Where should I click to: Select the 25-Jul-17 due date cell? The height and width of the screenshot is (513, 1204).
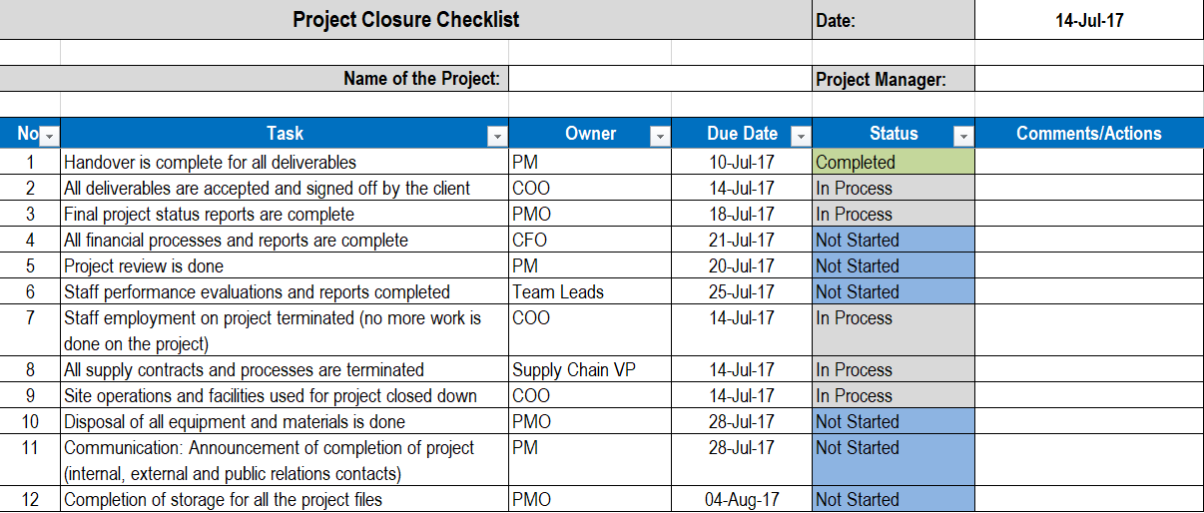[x=743, y=291]
